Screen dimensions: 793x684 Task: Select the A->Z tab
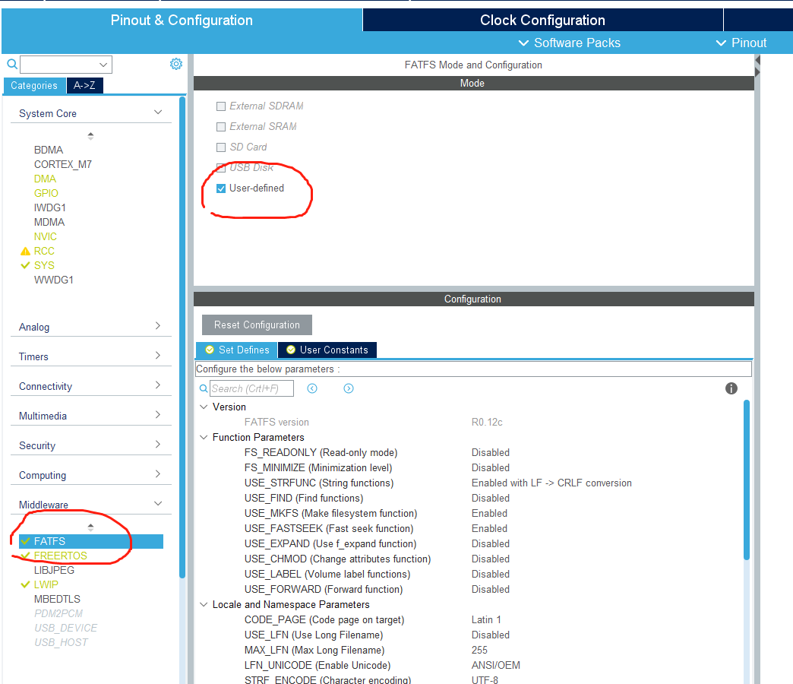tap(84, 85)
